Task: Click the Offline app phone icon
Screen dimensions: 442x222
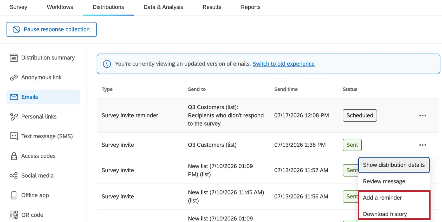Action: point(14,195)
